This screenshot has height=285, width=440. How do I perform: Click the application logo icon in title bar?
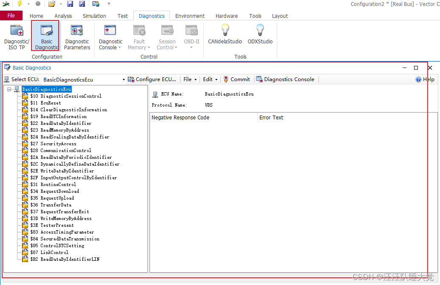point(6,4)
